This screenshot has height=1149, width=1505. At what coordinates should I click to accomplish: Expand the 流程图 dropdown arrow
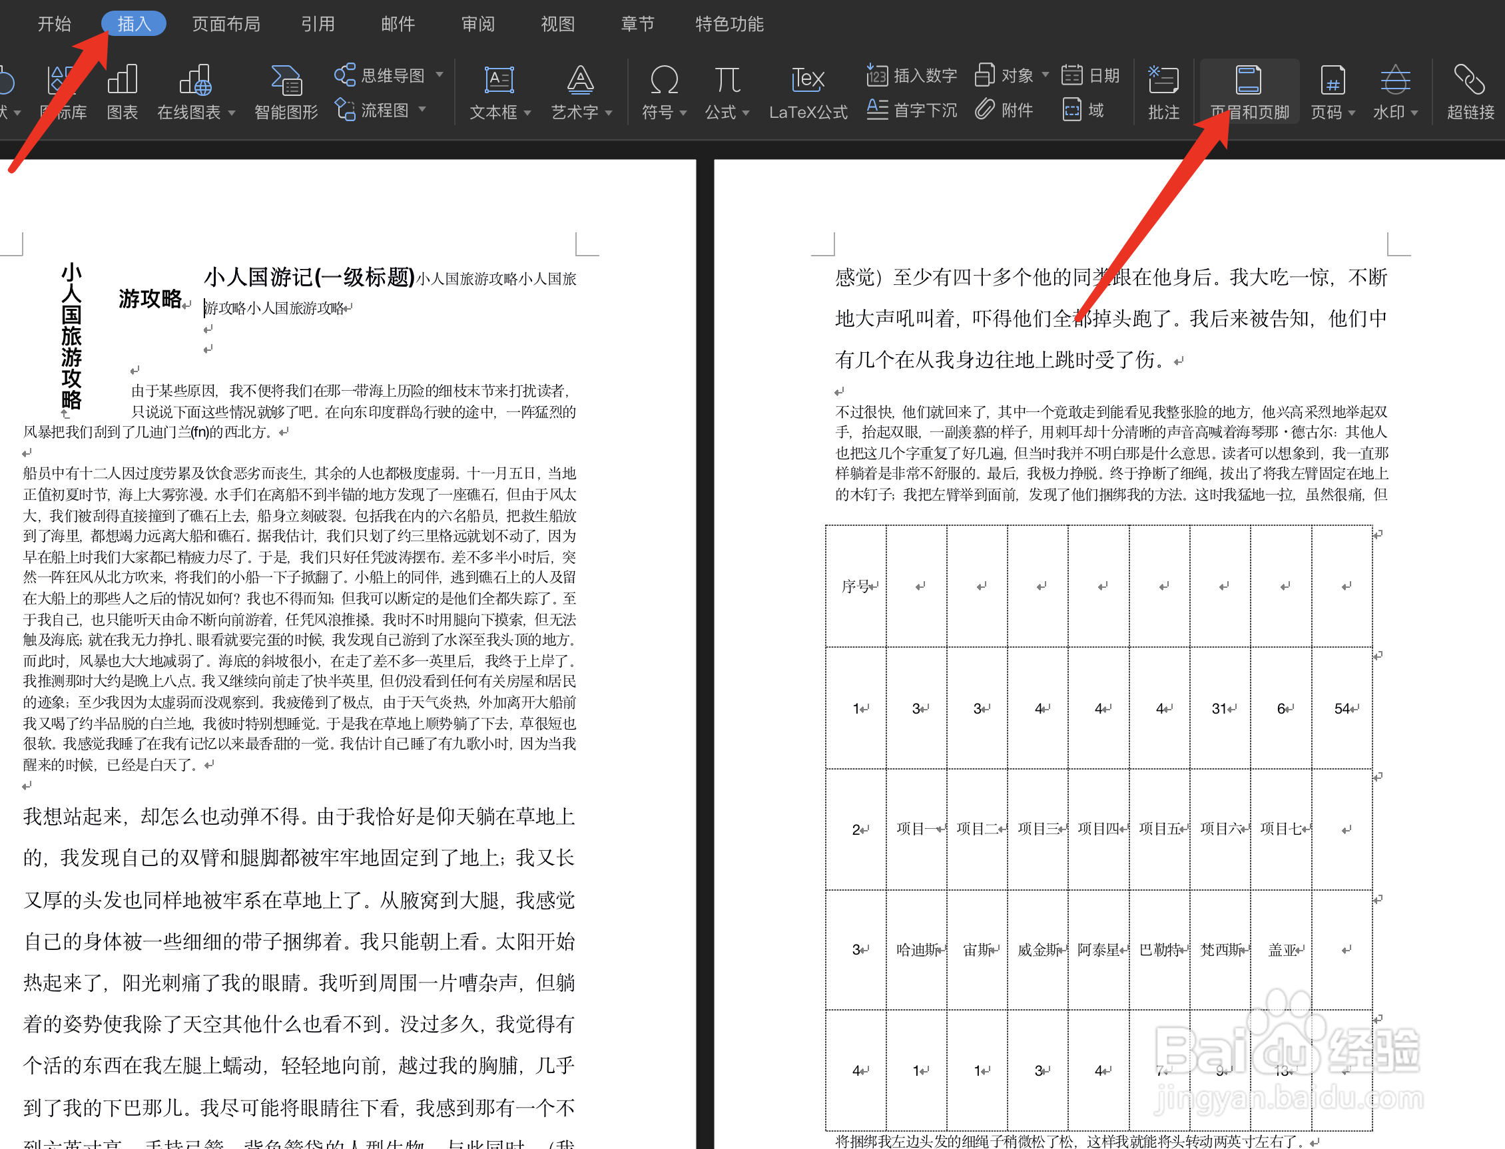tap(422, 109)
